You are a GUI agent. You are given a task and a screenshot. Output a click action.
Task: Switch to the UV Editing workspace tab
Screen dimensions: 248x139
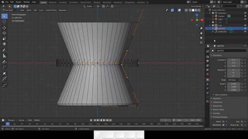[x=73, y=3]
